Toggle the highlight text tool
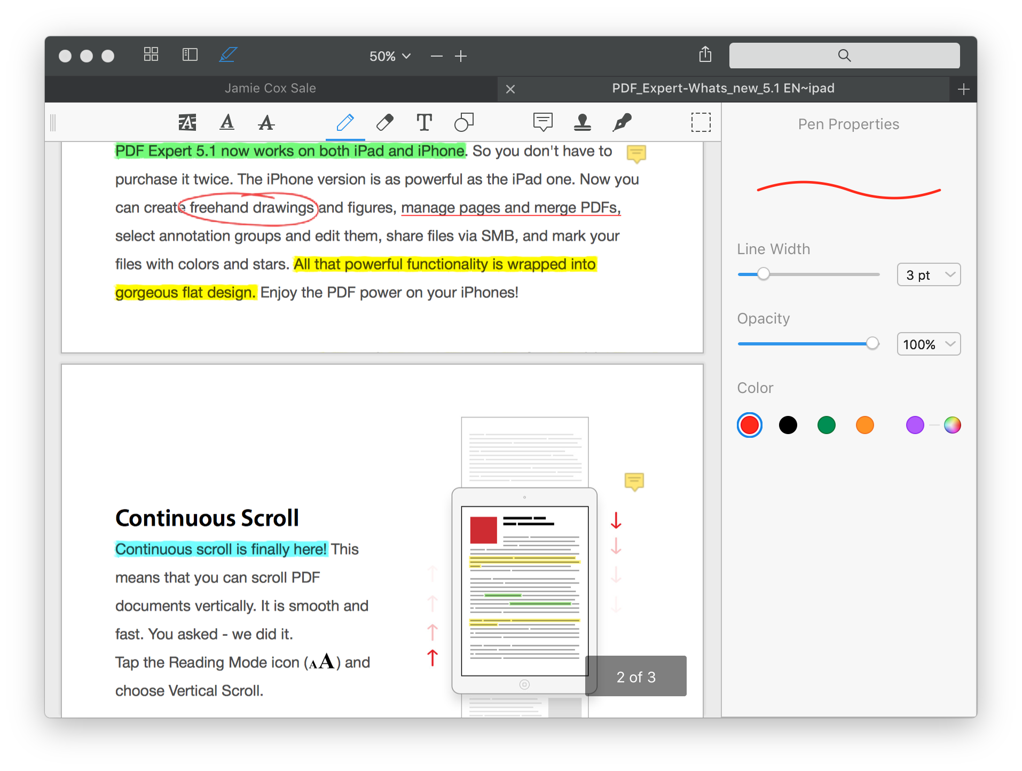1022x771 pixels. pos(187,122)
